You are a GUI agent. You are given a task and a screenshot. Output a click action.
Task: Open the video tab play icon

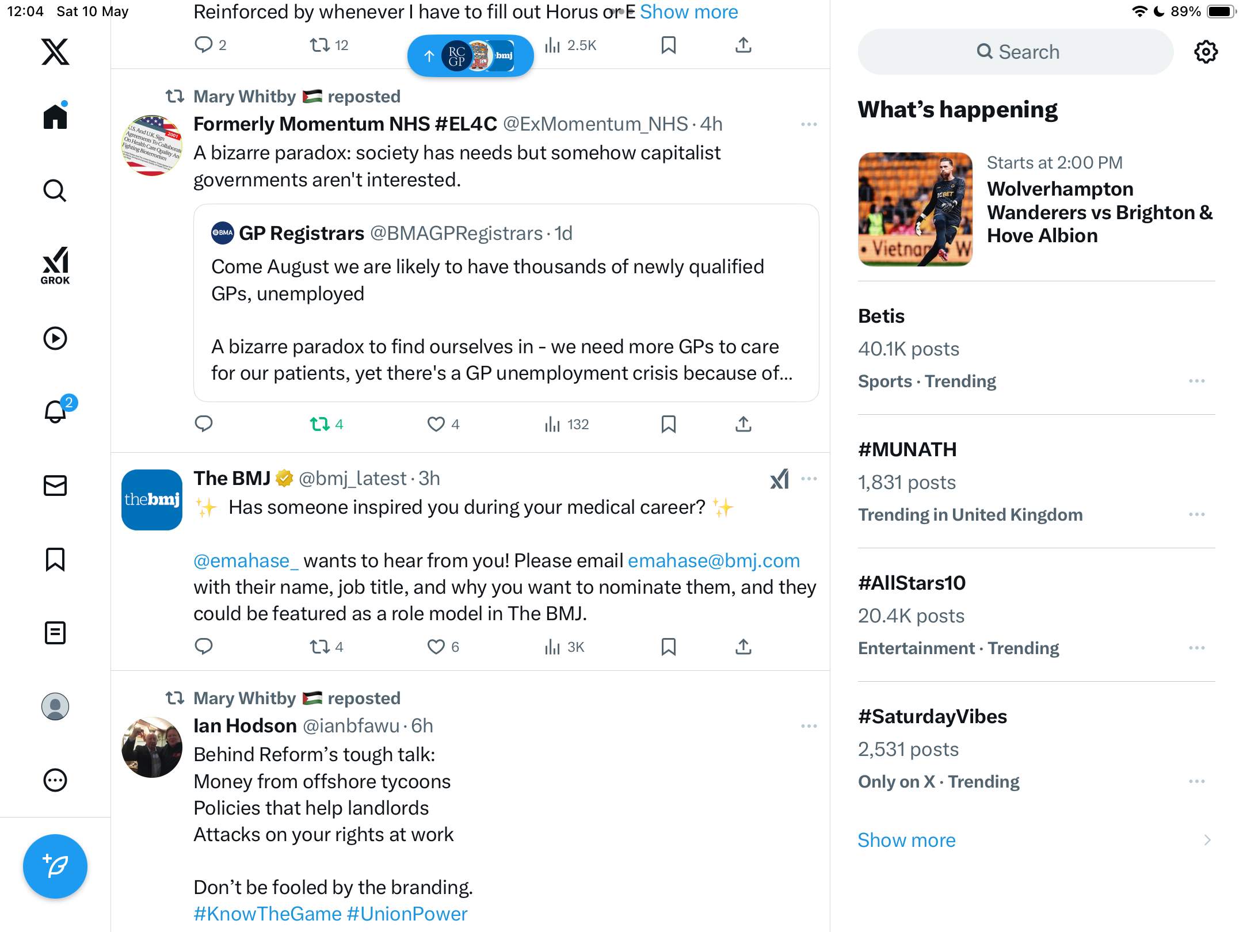55,338
